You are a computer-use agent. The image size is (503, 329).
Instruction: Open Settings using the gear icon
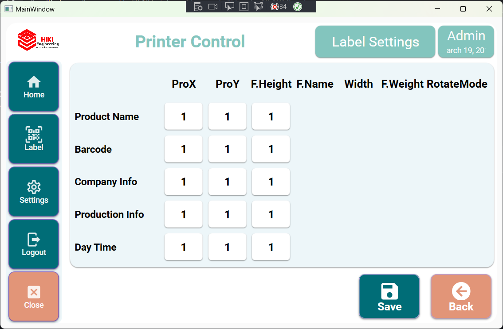pos(33,187)
